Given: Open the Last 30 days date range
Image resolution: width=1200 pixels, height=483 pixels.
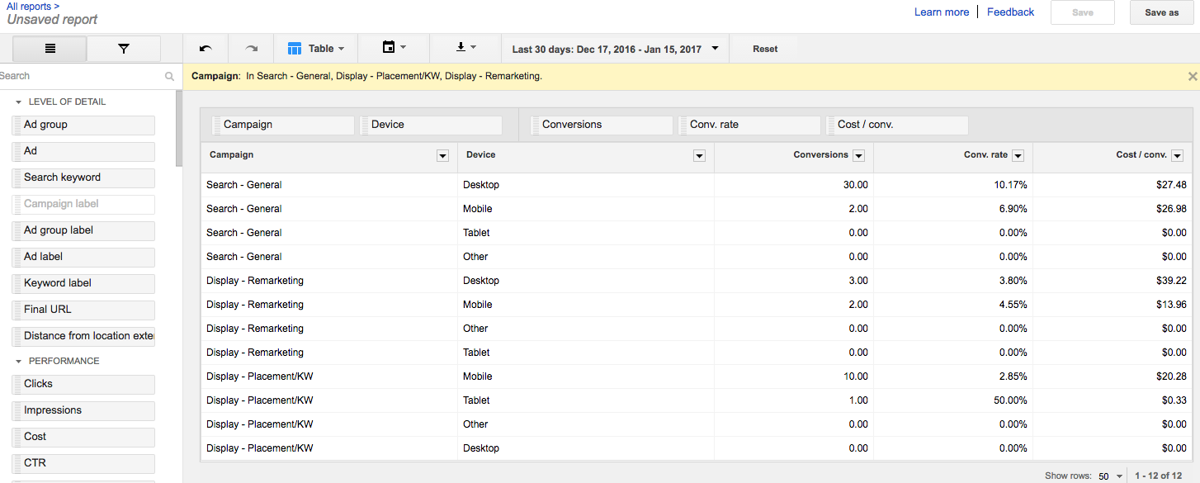Looking at the screenshot, I should [615, 49].
